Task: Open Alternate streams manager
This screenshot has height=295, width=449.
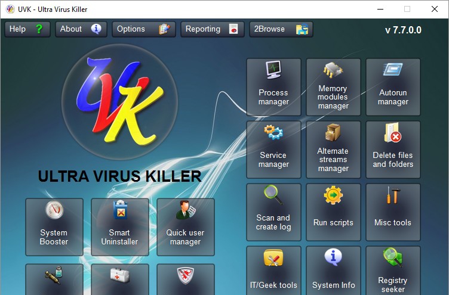Action: point(333,150)
